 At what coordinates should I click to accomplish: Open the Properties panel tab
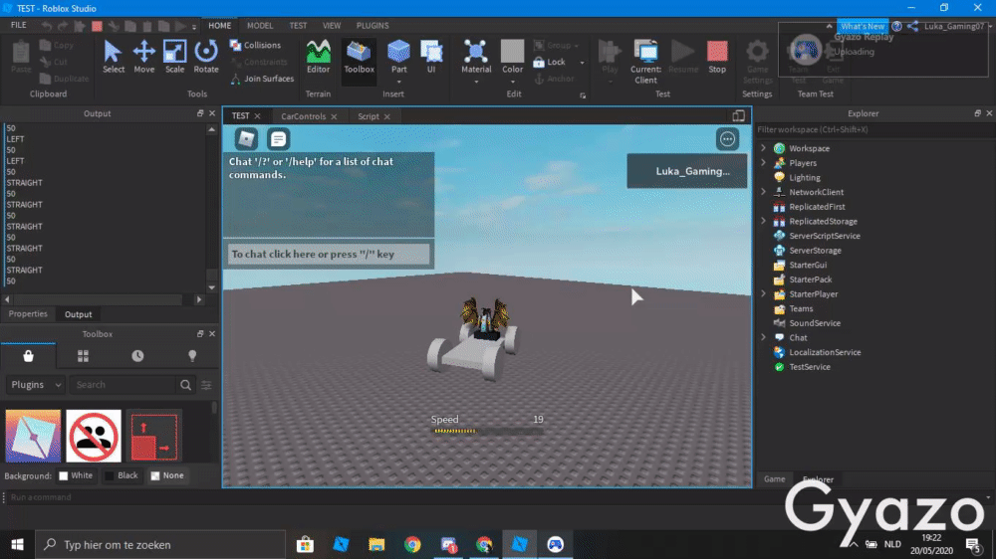(x=28, y=314)
